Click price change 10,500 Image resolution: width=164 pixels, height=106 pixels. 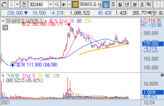pos(39,13)
